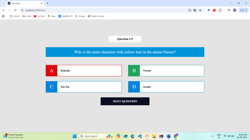Screen dimensions: 250x140
Task: Open File Explorer from the taskbar
Action: 154,136
